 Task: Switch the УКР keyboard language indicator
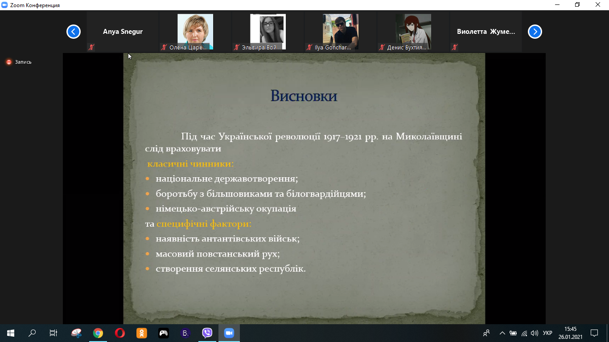point(547,333)
